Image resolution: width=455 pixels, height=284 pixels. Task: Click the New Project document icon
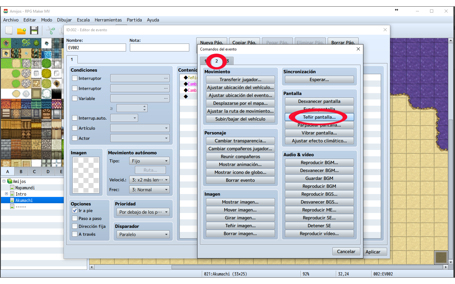point(9,31)
